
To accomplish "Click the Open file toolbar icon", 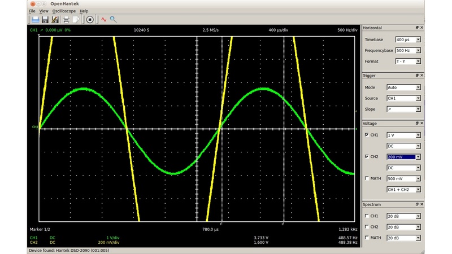I will click(34, 19).
